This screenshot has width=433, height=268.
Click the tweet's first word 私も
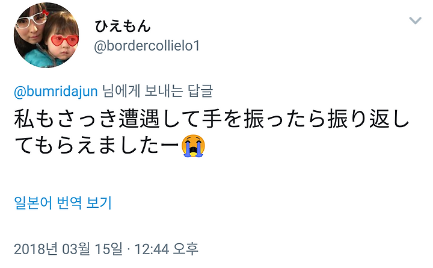[x=34, y=119]
